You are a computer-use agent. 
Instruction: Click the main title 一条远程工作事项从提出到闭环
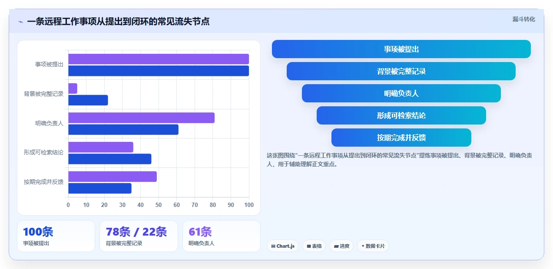pyautogui.click(x=118, y=22)
